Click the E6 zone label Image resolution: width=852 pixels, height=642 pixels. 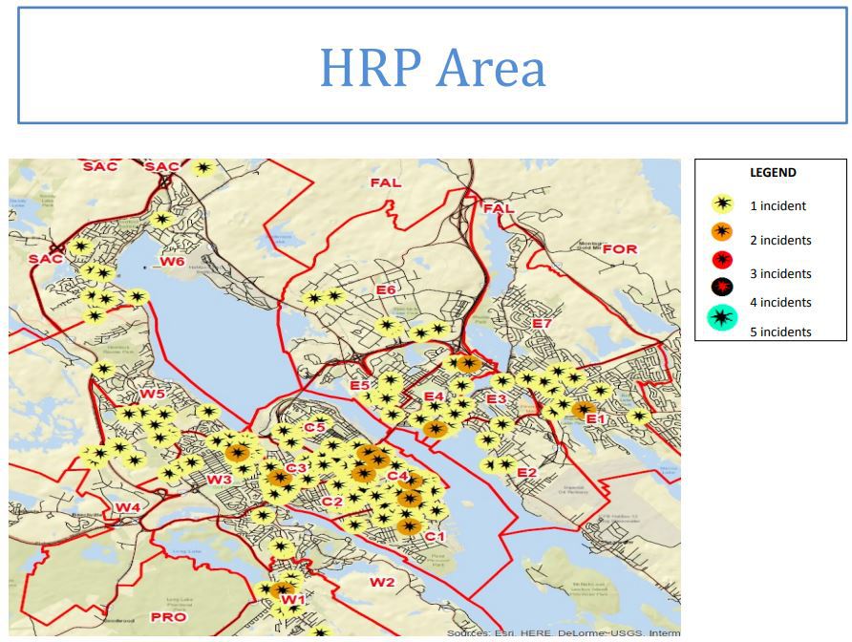pos(386,290)
